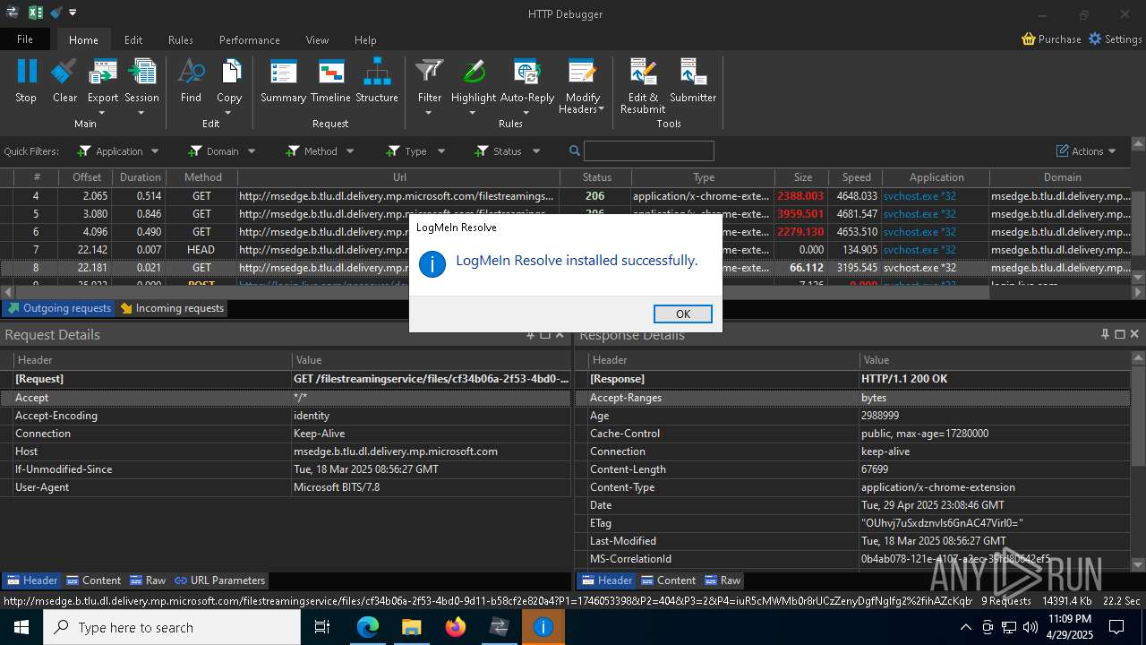The width and height of the screenshot is (1146, 645).
Task: Expand the Status quick filter dropdown
Action: (x=536, y=151)
